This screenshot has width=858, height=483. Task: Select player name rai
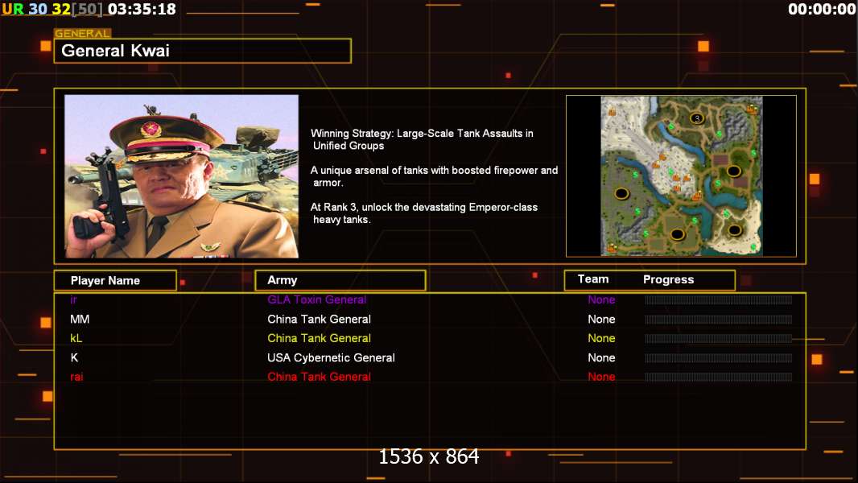[76, 377]
